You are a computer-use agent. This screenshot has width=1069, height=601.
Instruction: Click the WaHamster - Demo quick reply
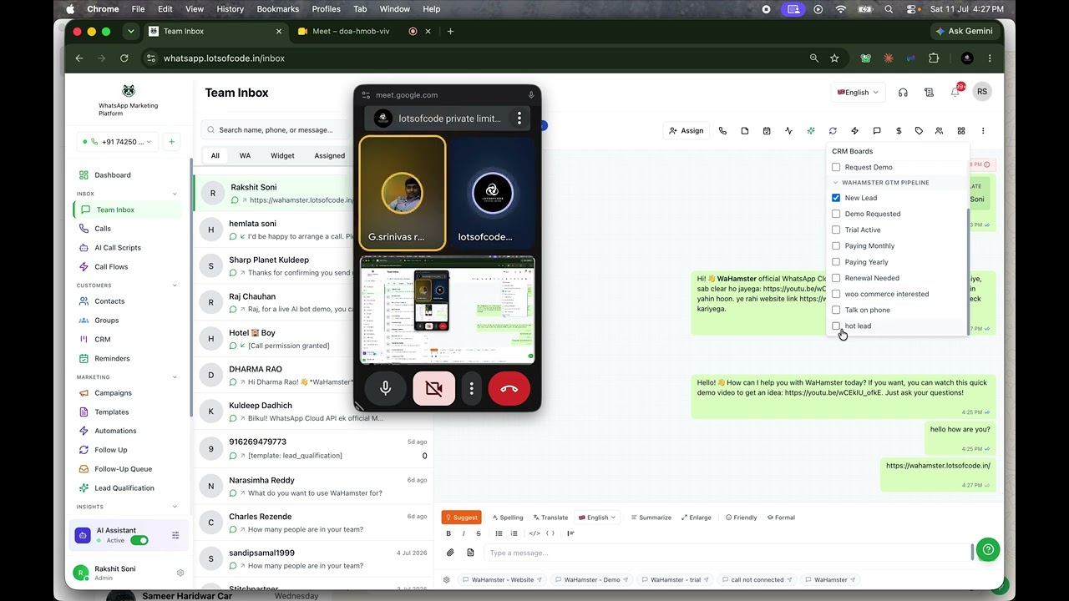click(591, 579)
